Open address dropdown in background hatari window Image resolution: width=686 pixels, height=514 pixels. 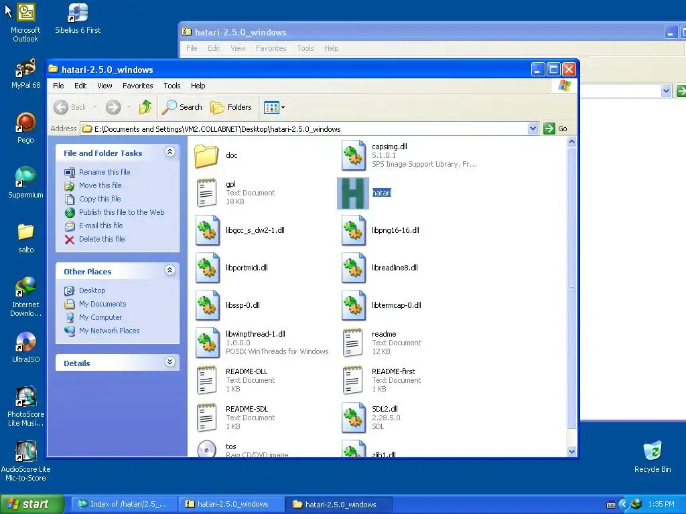coord(666,91)
